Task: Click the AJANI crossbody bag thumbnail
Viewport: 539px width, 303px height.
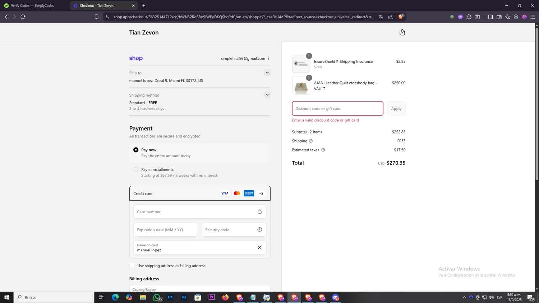Action: coord(301,86)
